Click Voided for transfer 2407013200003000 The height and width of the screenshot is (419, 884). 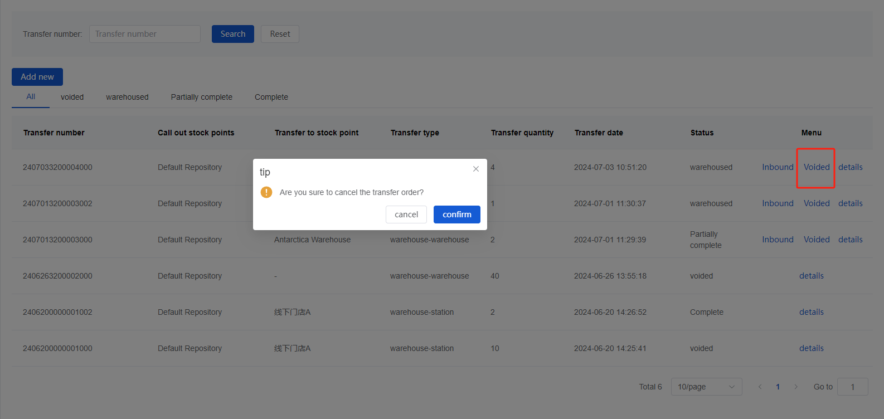[817, 240]
